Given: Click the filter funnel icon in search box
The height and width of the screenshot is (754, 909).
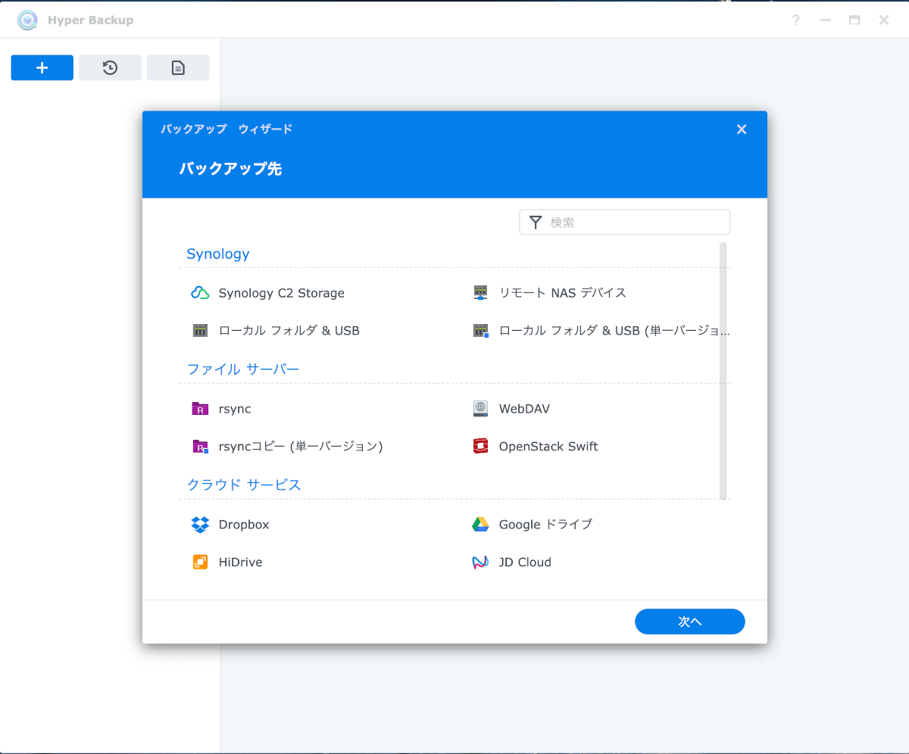Looking at the screenshot, I should tap(536, 223).
